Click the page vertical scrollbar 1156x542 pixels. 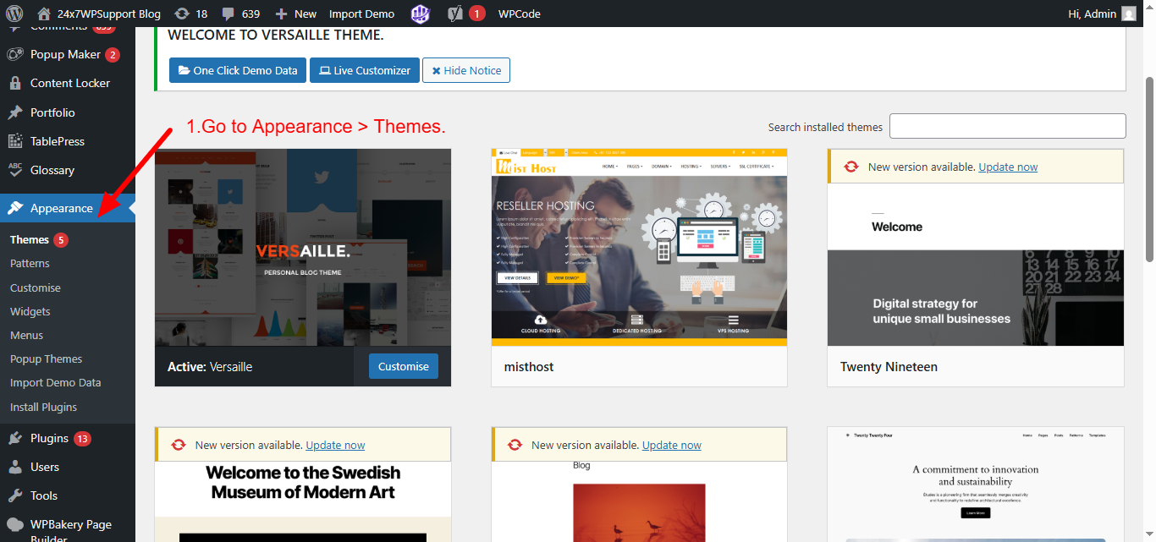click(1149, 169)
